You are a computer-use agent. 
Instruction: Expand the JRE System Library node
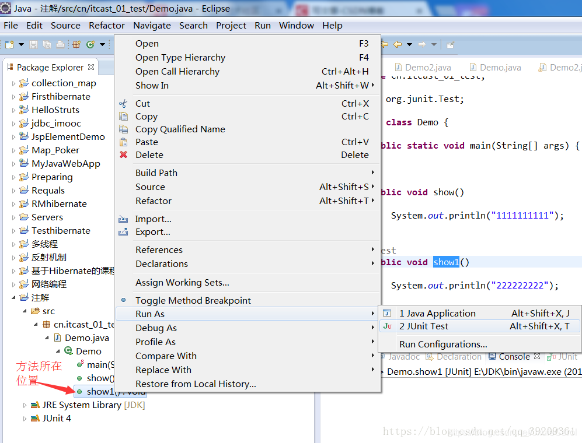pyautogui.click(x=25, y=405)
